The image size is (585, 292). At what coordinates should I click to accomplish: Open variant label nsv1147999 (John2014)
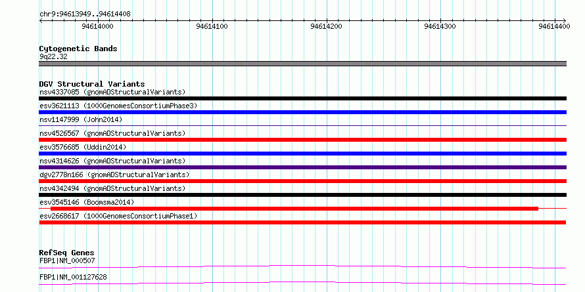click(81, 119)
